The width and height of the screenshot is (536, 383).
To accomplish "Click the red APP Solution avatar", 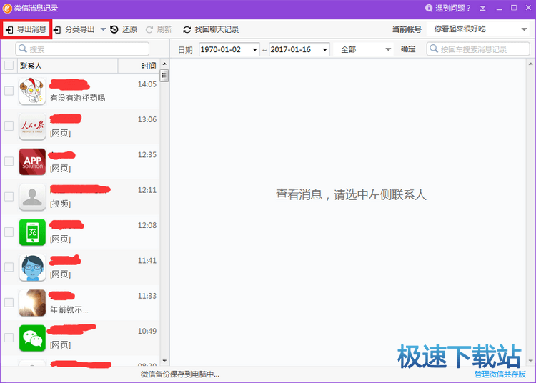I will [x=32, y=161].
